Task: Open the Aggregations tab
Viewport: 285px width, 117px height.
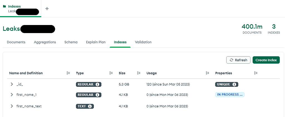Action: point(45,42)
